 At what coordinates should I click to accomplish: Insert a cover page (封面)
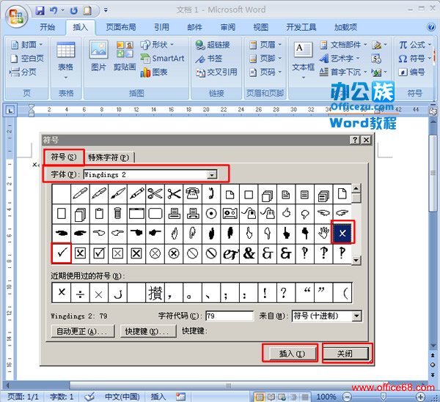[x=26, y=45]
